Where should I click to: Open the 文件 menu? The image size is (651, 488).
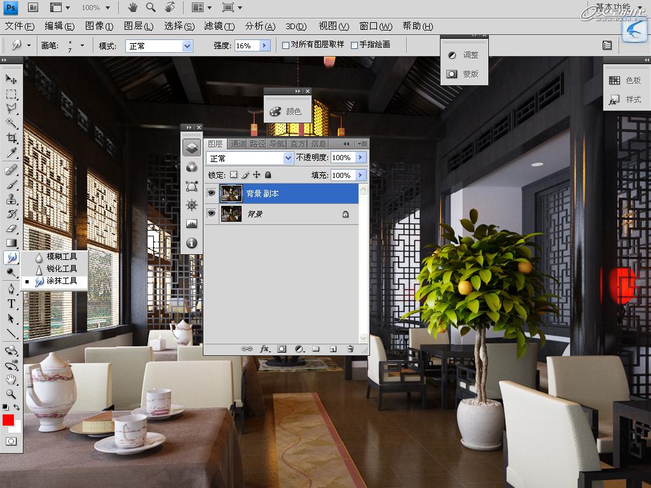click(x=20, y=27)
